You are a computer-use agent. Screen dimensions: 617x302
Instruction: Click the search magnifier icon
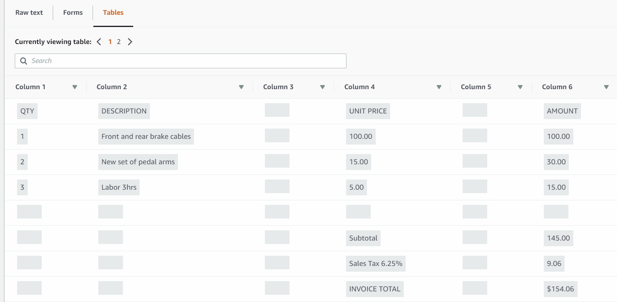(x=24, y=61)
